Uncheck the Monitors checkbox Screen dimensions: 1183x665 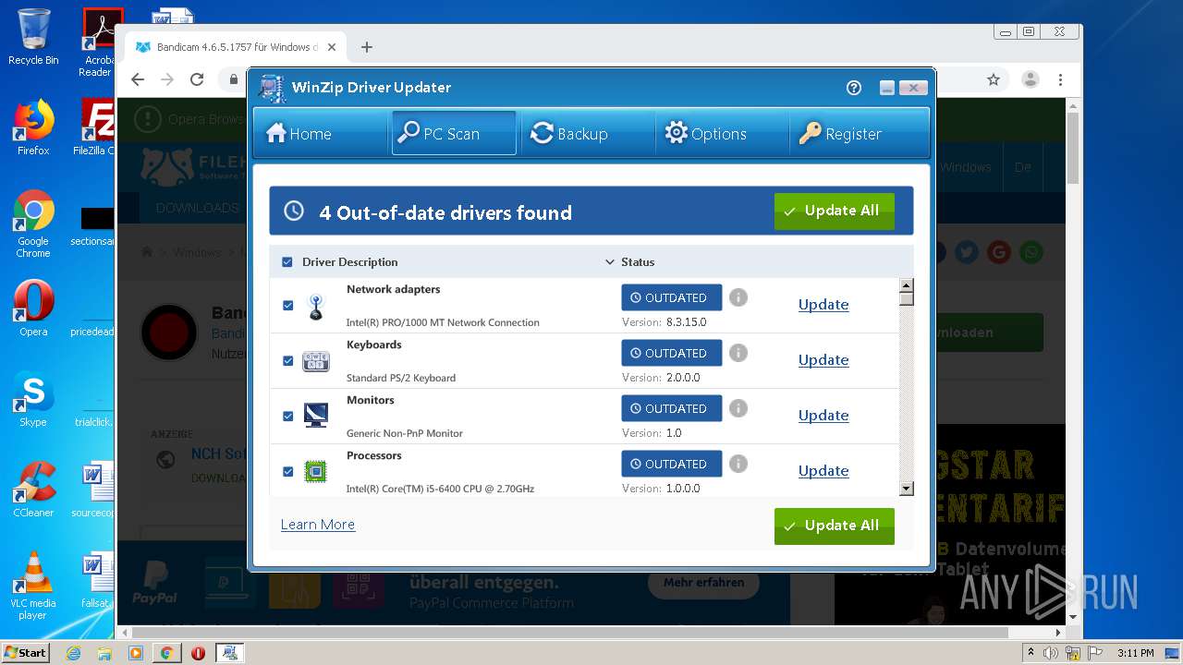[287, 417]
